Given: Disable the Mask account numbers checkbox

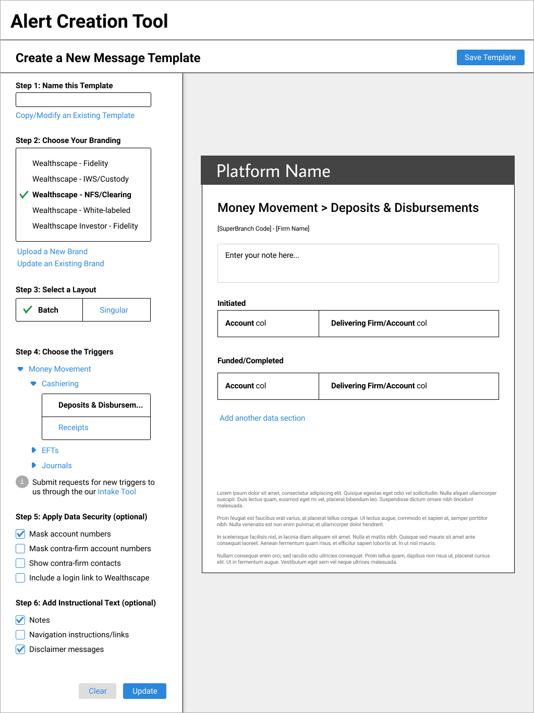Looking at the screenshot, I should (x=20, y=533).
